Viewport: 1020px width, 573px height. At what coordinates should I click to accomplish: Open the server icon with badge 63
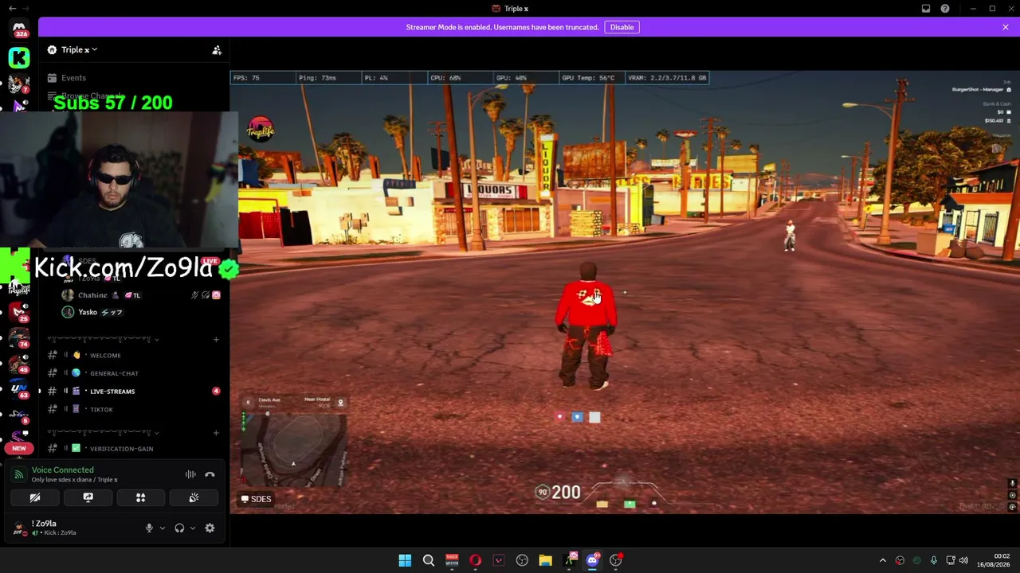19,389
